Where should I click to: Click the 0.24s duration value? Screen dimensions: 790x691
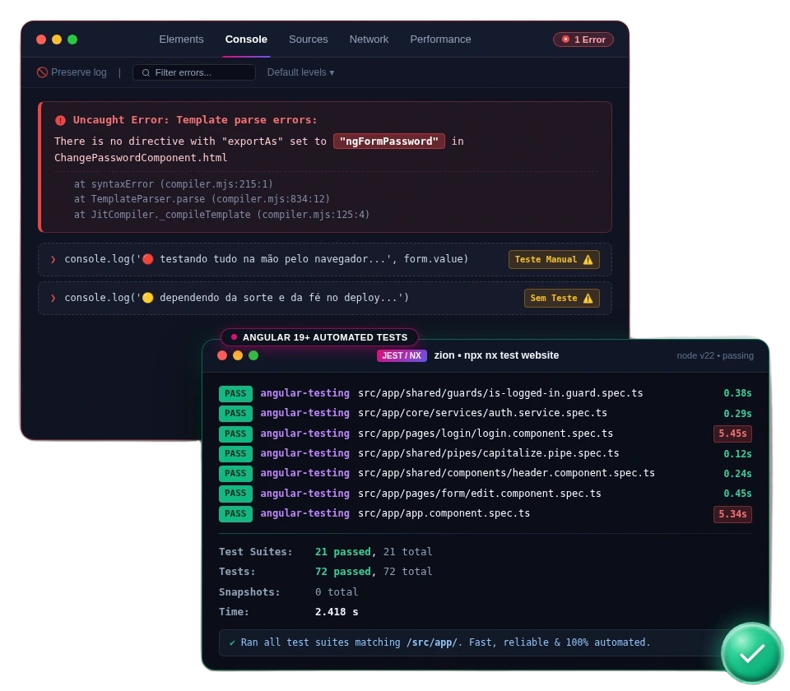tap(737, 474)
